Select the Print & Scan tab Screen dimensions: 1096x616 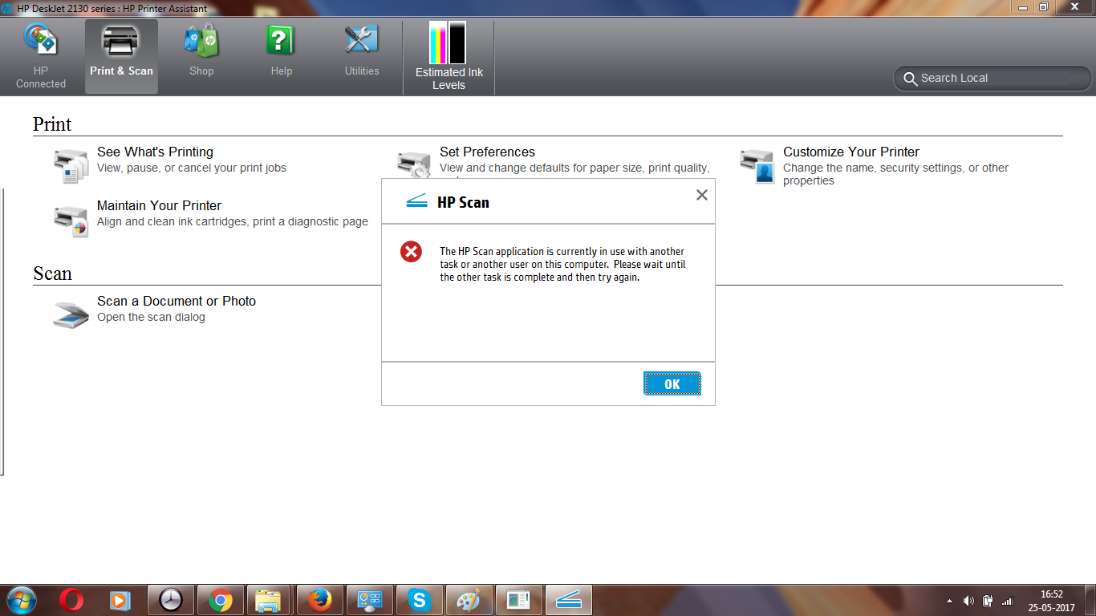[x=121, y=56]
